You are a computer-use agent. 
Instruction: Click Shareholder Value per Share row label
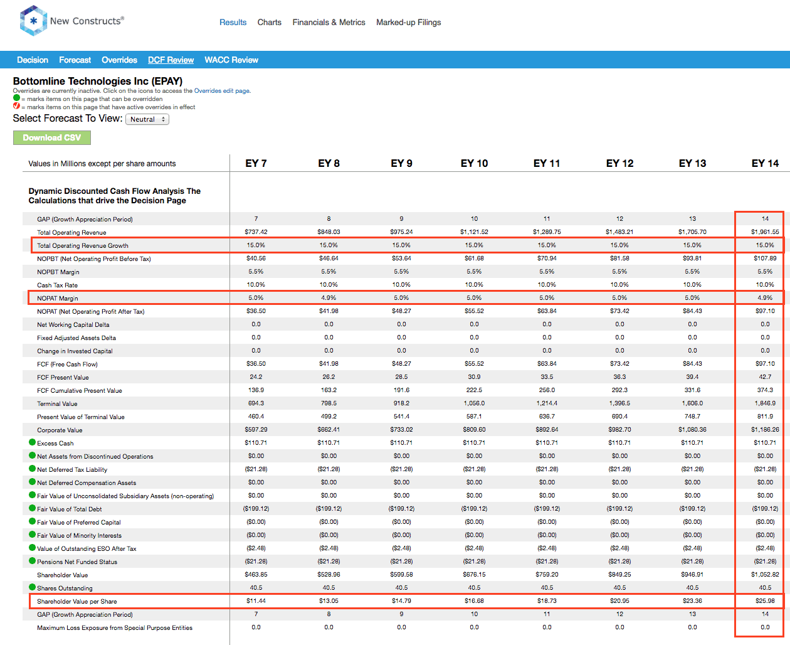77,601
